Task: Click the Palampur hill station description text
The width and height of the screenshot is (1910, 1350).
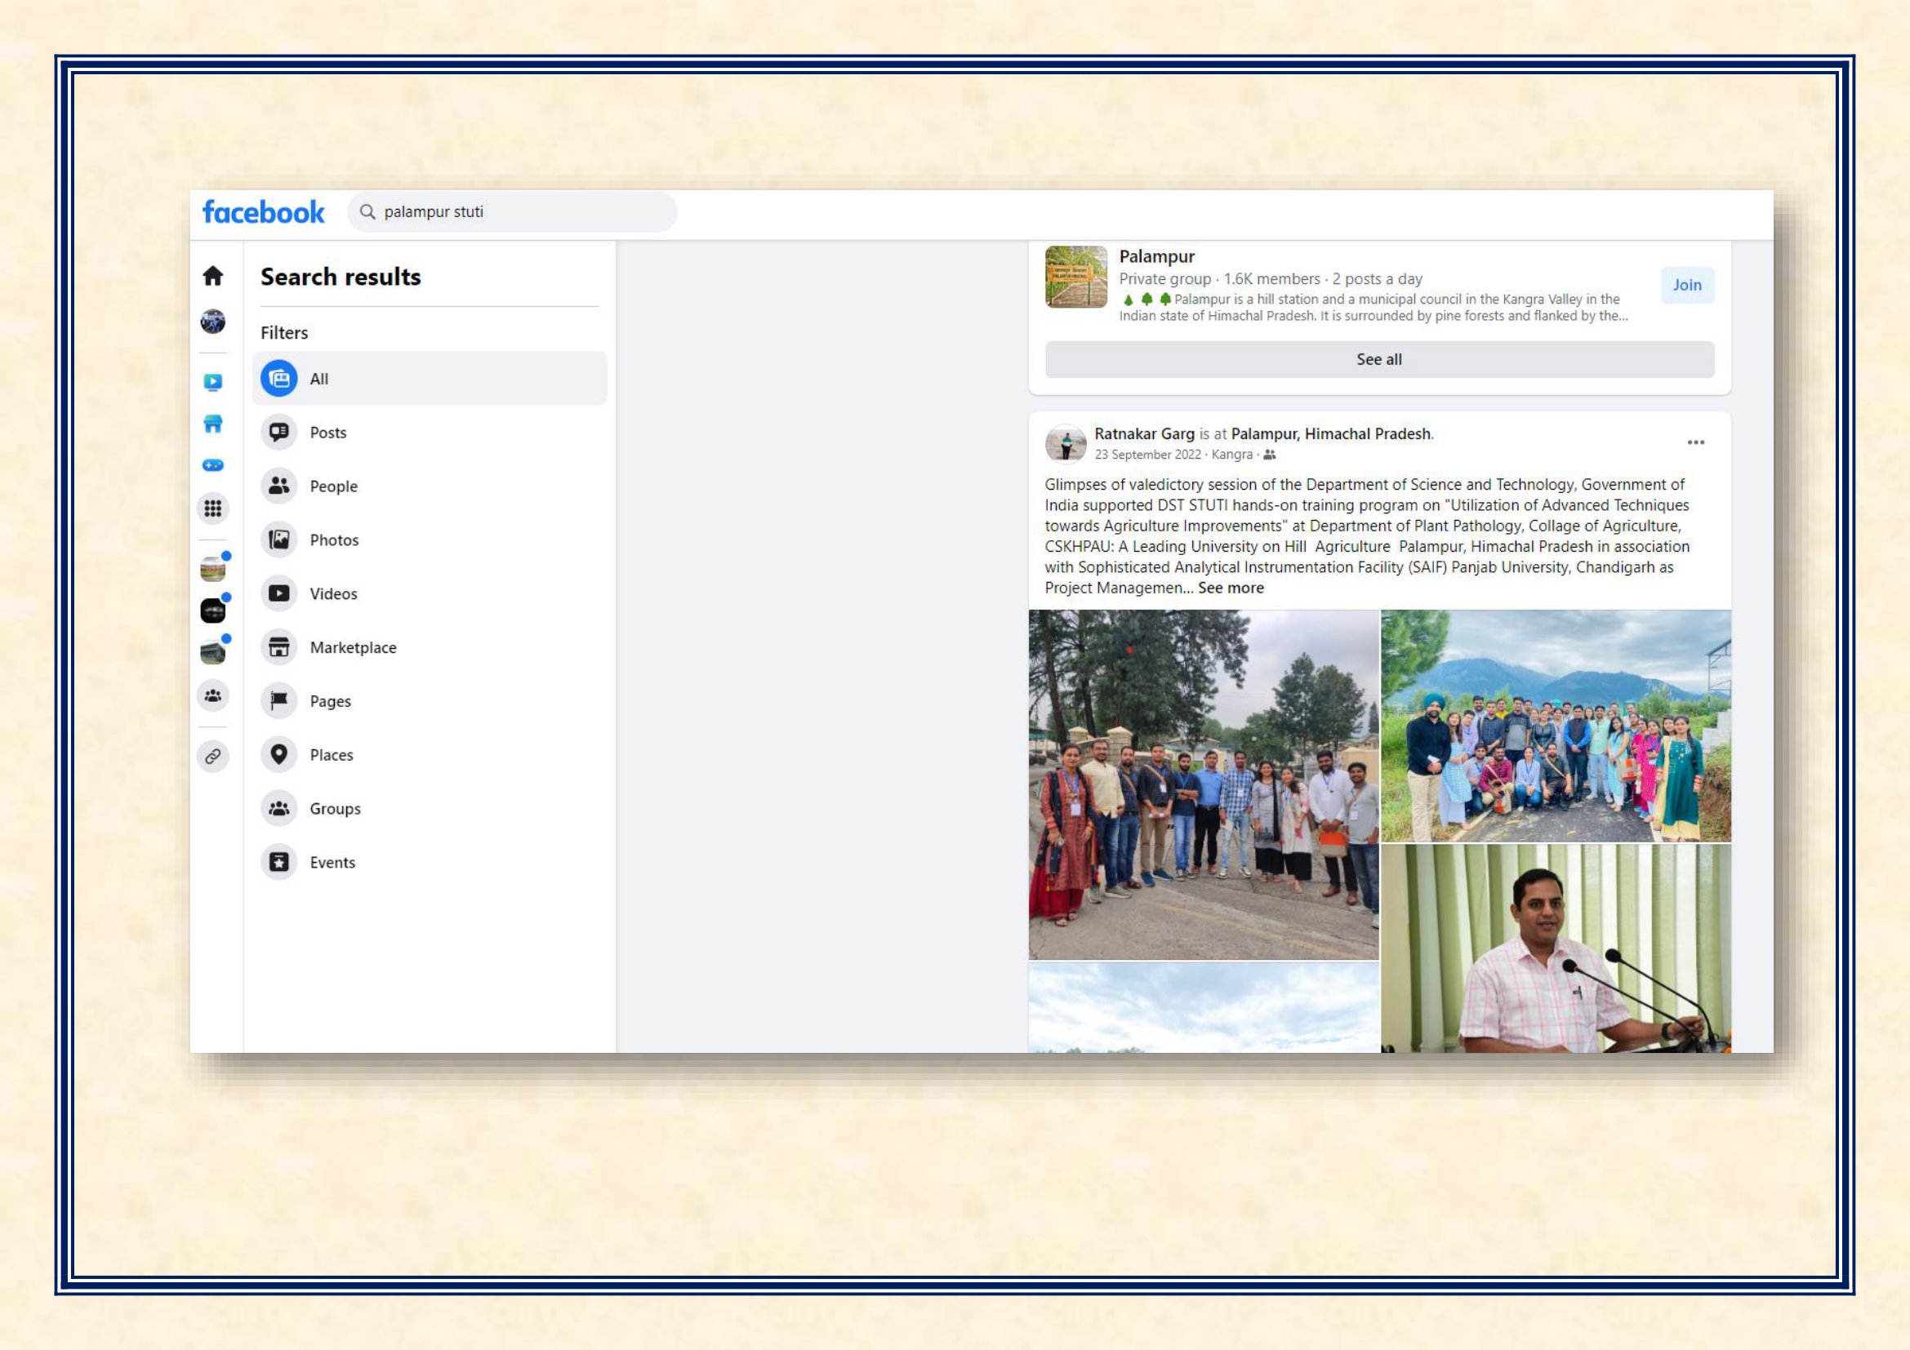Action: 1373,308
